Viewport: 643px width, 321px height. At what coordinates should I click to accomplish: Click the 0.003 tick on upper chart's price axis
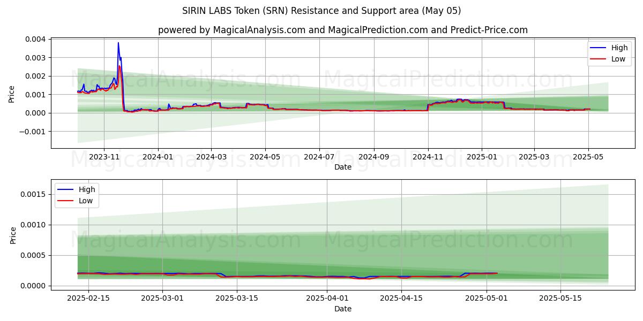pos(36,57)
